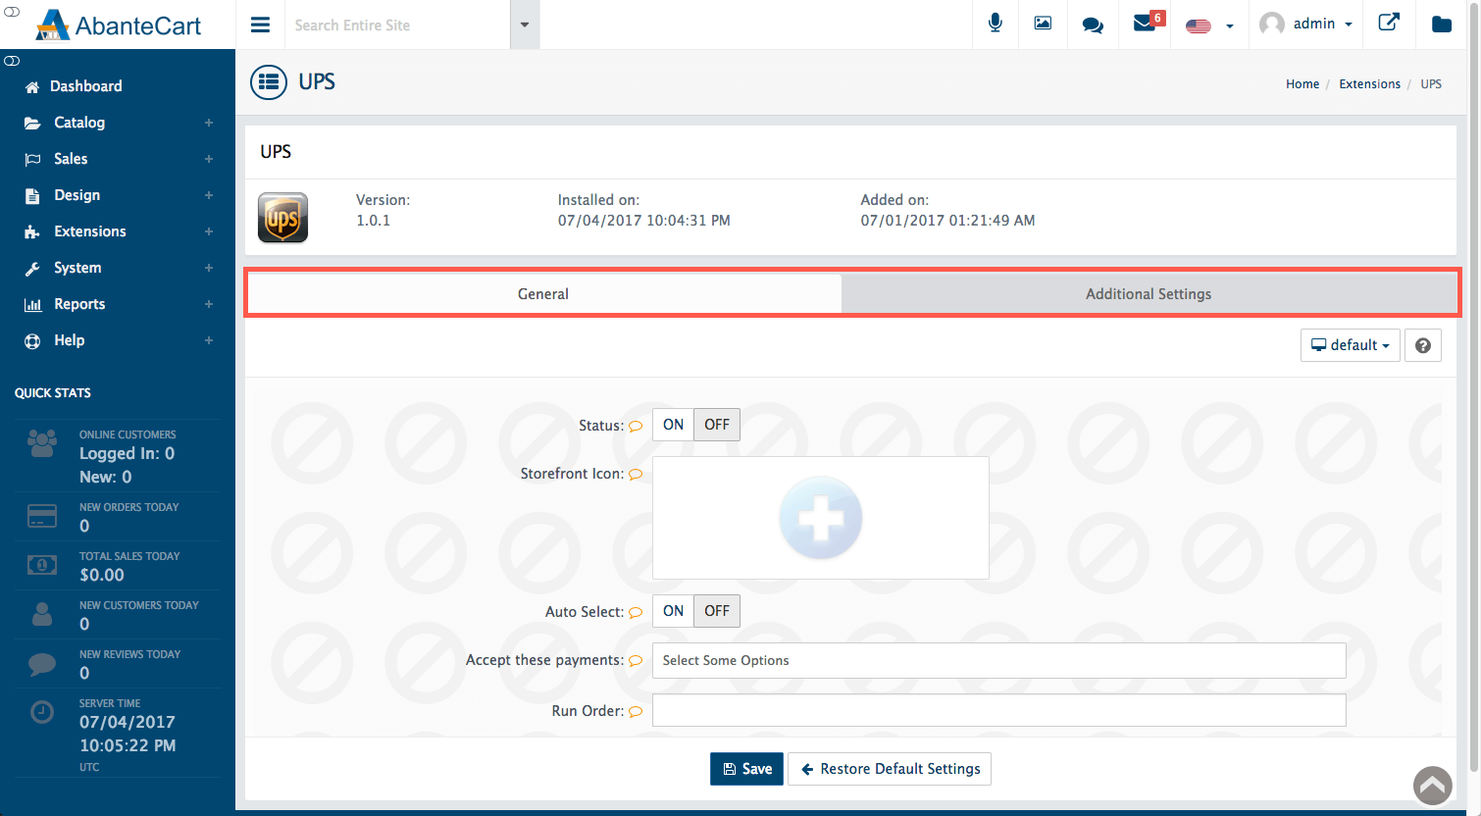The image size is (1481, 816).
Task: Open the Catalog menu item
Action: pyautogui.click(x=79, y=123)
